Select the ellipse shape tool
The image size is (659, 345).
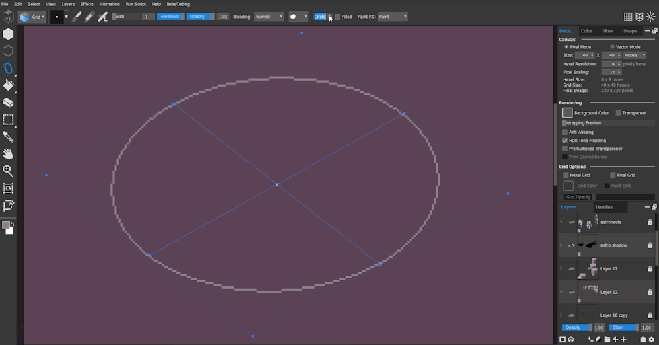tap(9, 68)
